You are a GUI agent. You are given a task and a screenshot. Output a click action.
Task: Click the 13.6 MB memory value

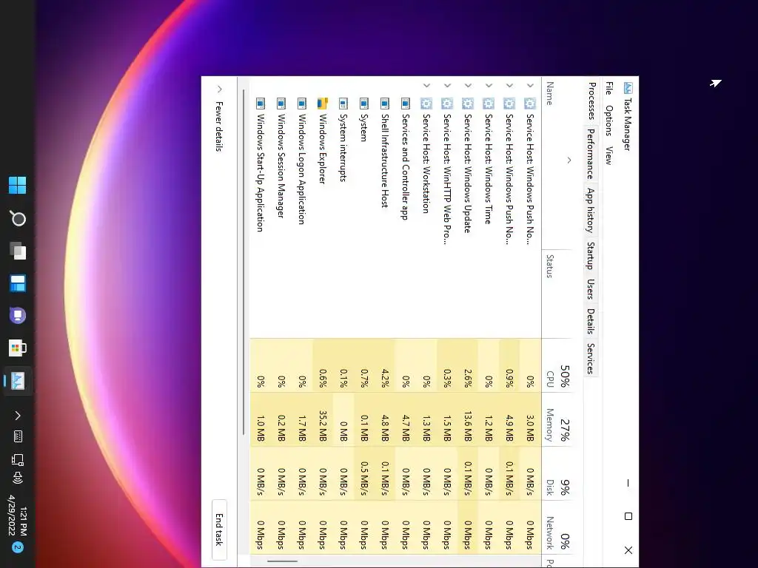pos(468,426)
